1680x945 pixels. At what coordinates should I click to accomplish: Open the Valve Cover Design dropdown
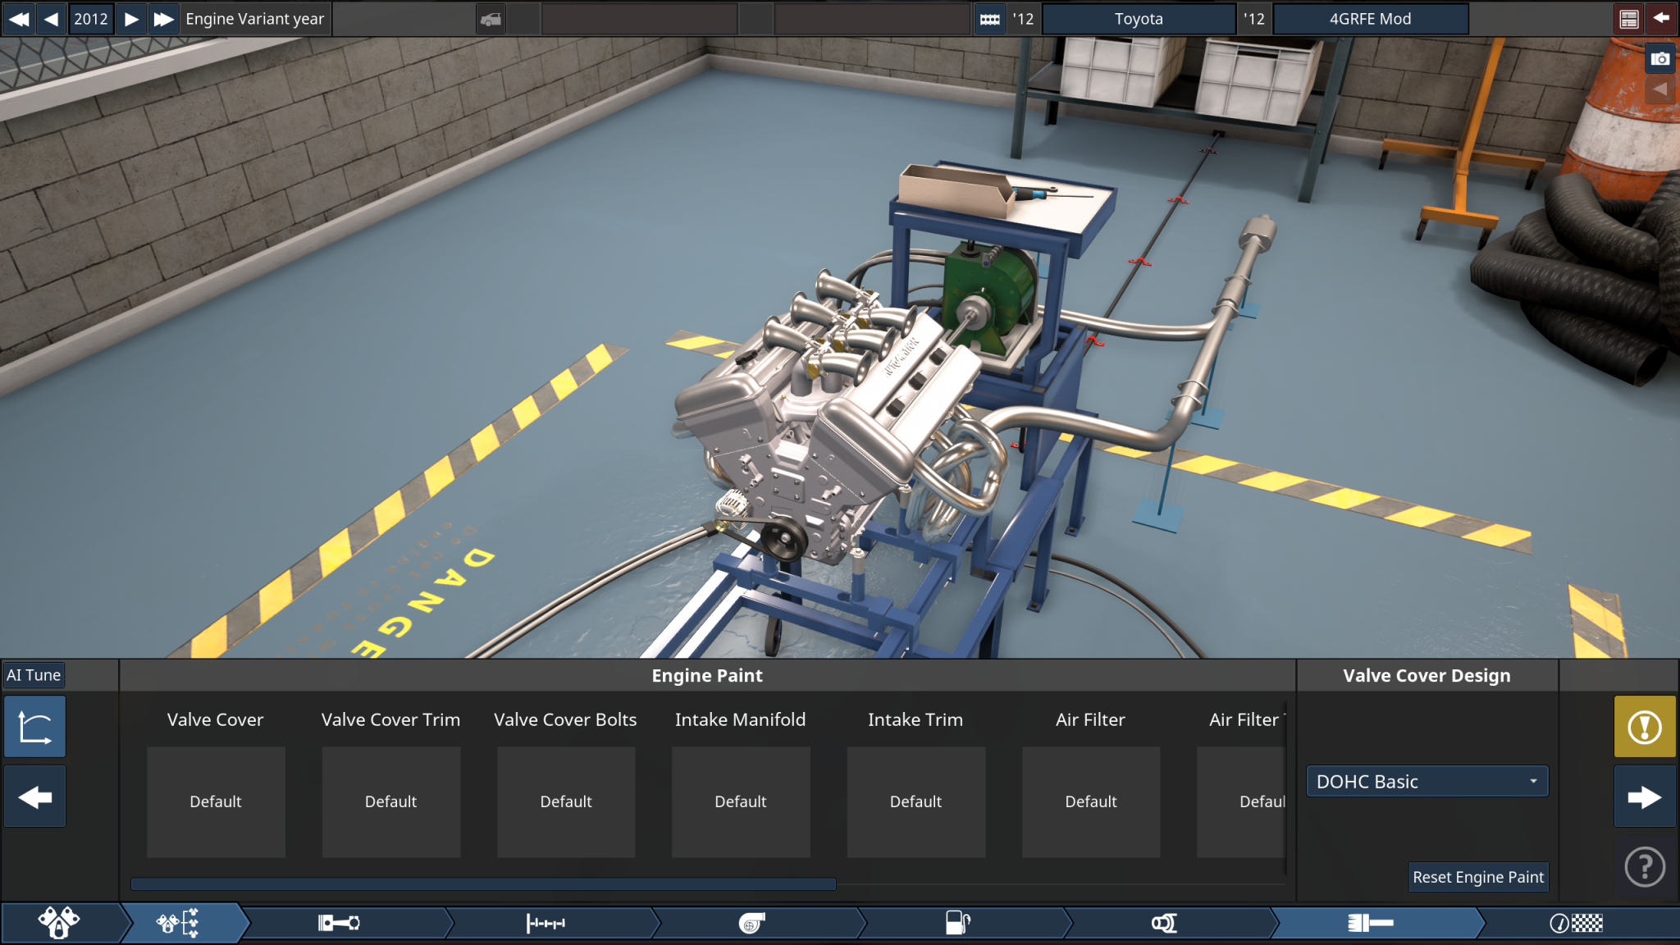(x=1426, y=781)
